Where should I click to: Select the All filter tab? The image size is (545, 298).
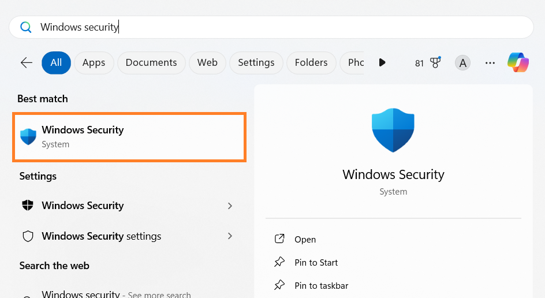click(x=56, y=62)
